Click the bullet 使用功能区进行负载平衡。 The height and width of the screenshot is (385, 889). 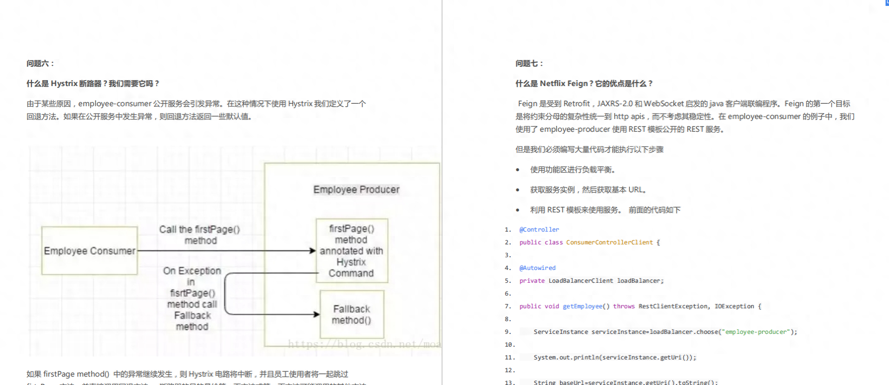point(573,170)
